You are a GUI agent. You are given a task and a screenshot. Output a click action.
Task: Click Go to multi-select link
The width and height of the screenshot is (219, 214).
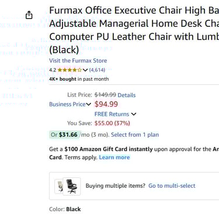click(172, 185)
